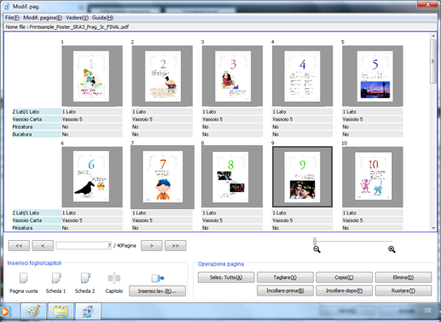Click the DE language indicator in taskbar
Screen dimensions: 441x322
tap(427, 311)
